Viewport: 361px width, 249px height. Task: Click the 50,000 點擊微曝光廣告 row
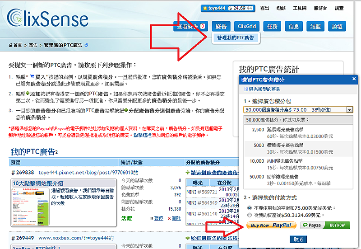pyautogui.click(x=298, y=180)
